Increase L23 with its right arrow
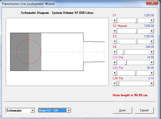The width and height of the screenshot is (161, 119). (x=152, y=73)
